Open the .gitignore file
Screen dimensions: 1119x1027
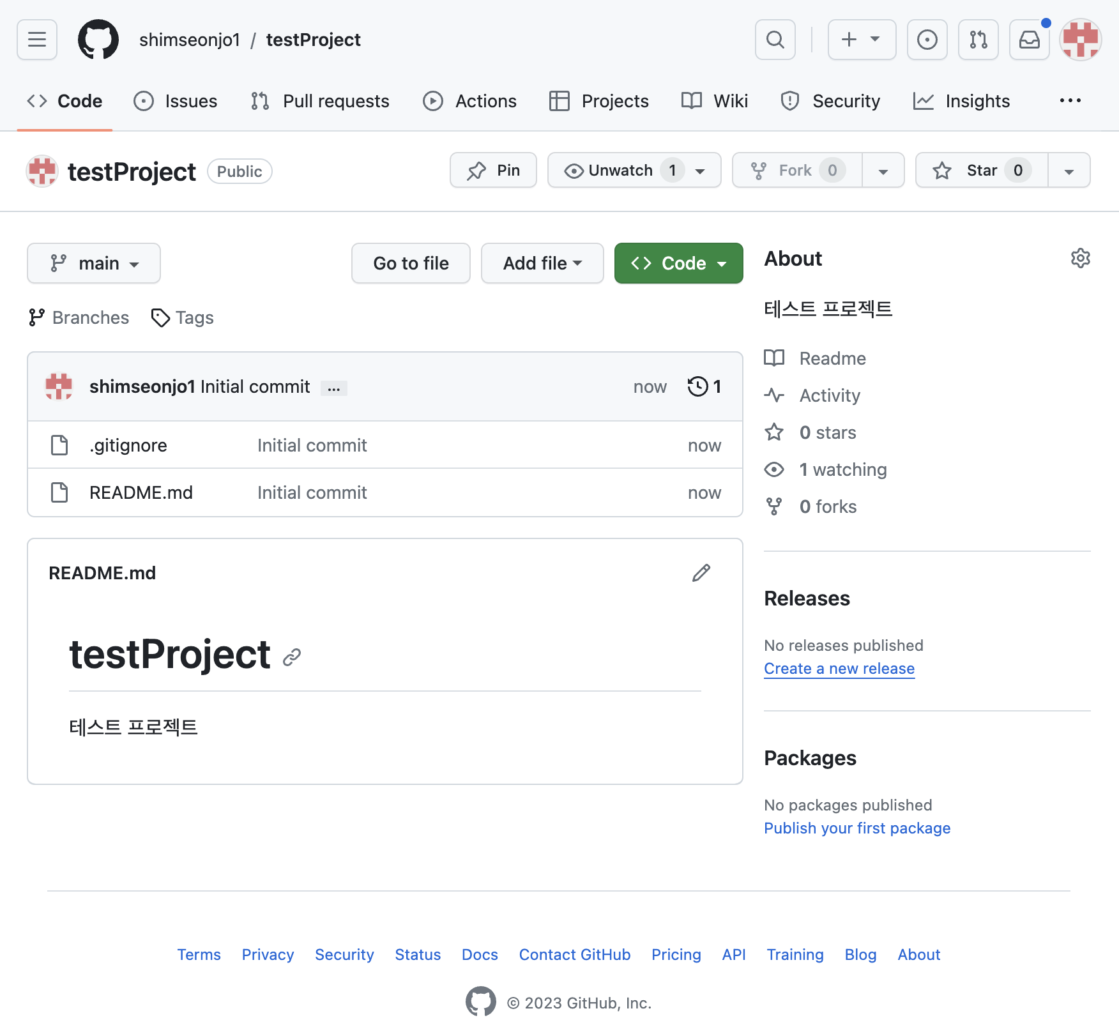(x=128, y=445)
